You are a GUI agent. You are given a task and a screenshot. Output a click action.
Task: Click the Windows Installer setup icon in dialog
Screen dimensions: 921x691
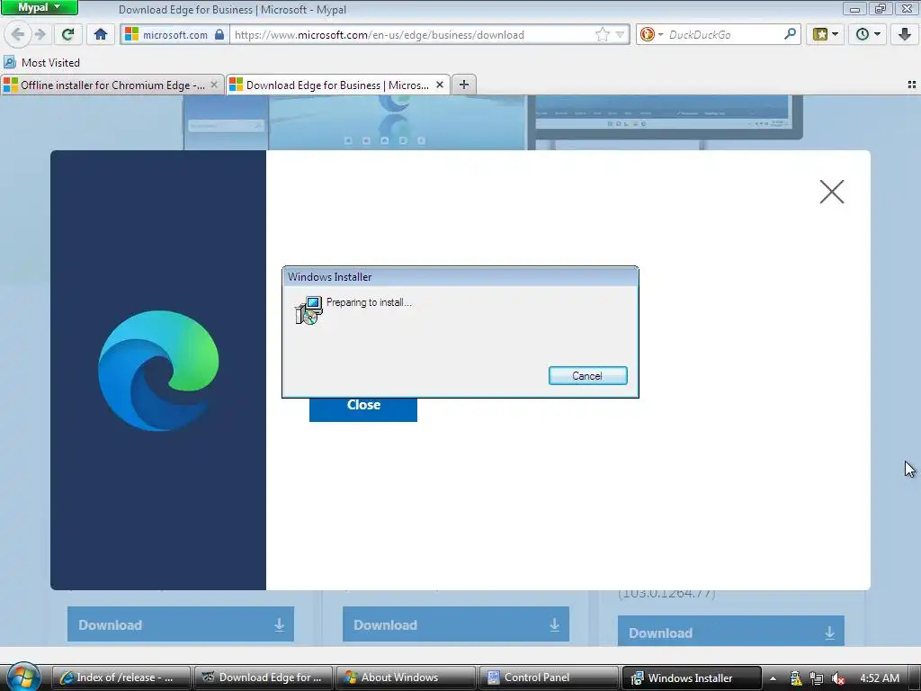tap(308, 310)
